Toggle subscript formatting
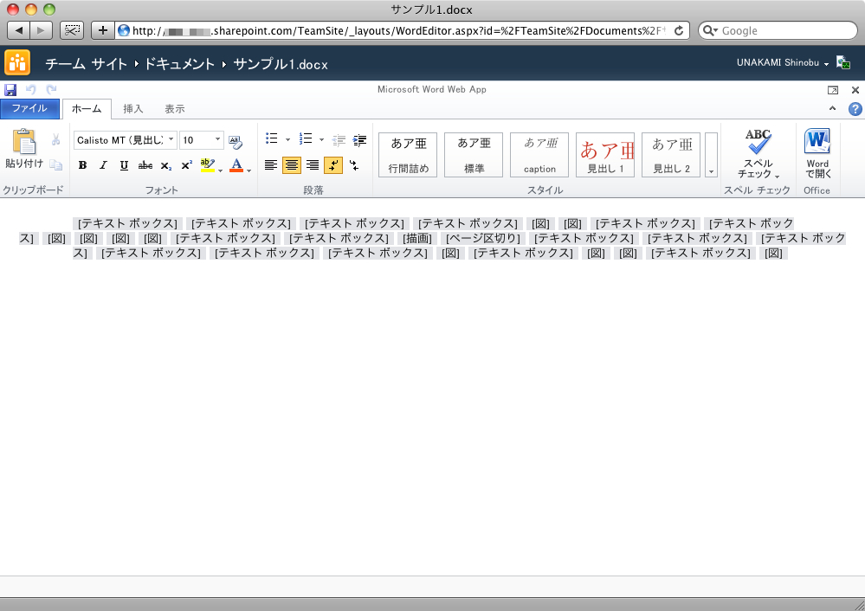Image resolution: width=865 pixels, height=611 pixels. pyautogui.click(x=166, y=165)
